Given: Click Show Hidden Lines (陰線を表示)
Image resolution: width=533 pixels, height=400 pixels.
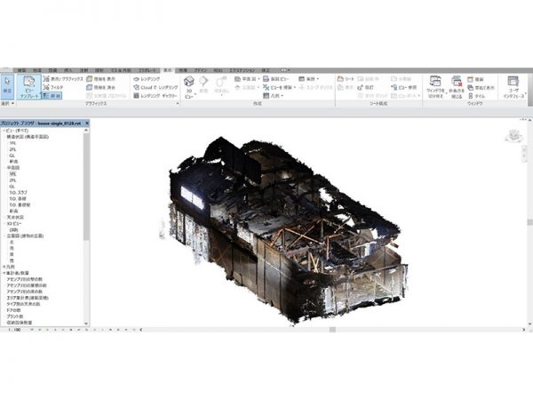Looking at the screenshot, I should click(x=100, y=79).
